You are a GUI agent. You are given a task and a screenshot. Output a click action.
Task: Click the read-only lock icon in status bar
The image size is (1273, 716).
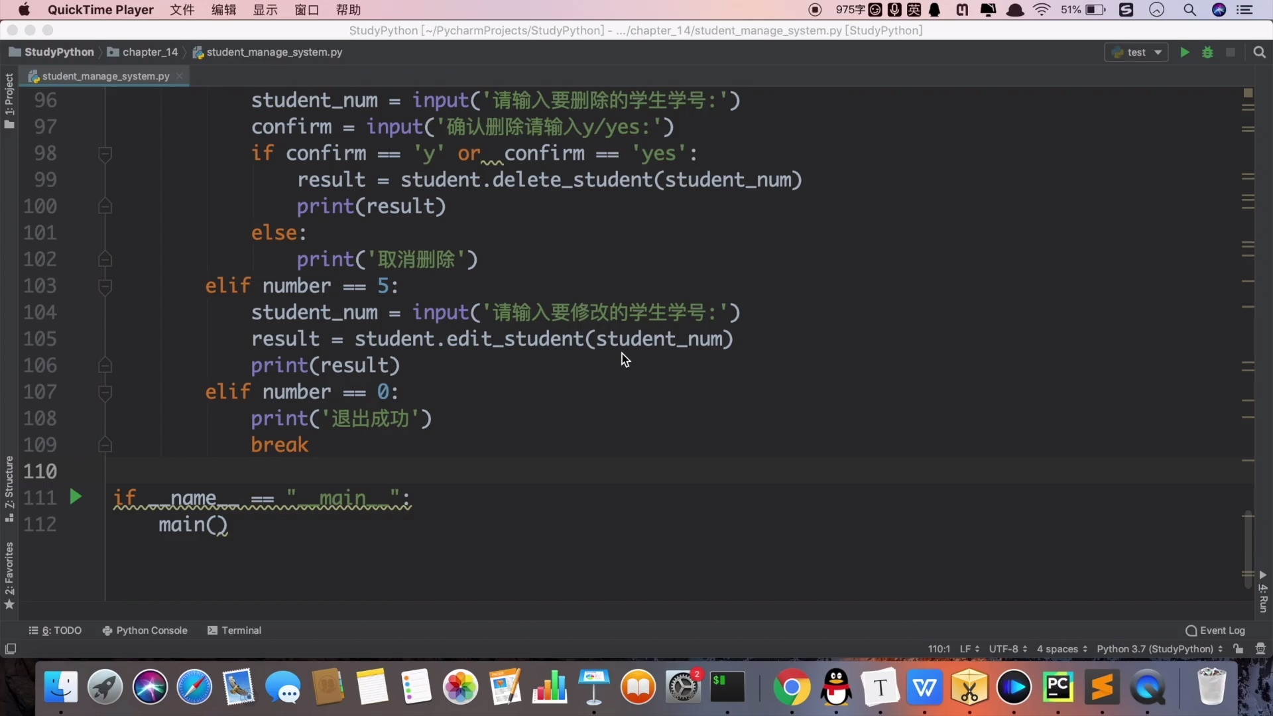click(x=1238, y=649)
